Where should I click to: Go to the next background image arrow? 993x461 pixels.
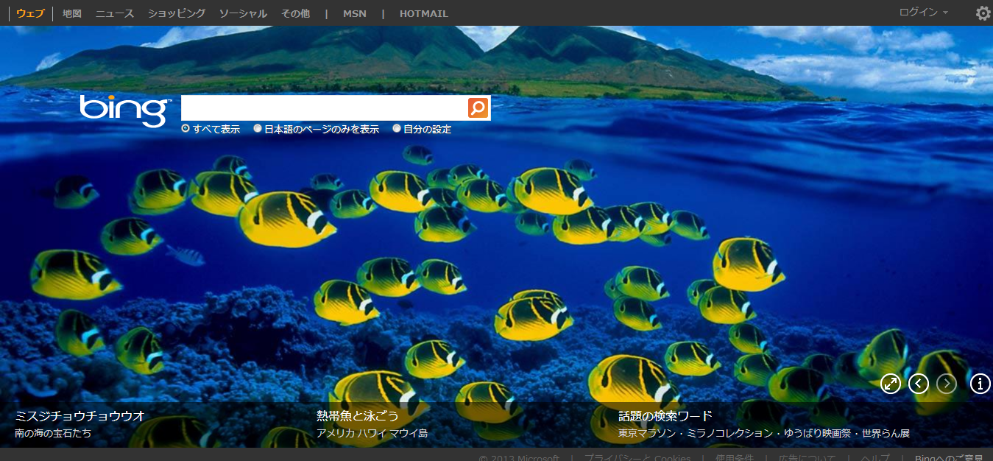coord(947,384)
